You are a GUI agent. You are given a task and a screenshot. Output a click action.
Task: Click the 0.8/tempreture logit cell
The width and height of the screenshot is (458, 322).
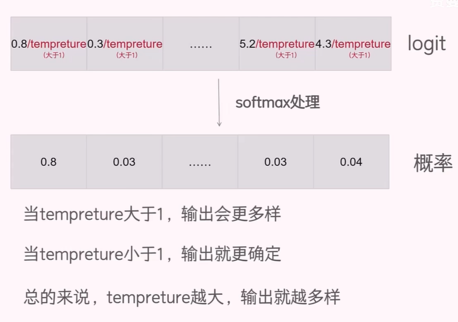[x=48, y=44]
